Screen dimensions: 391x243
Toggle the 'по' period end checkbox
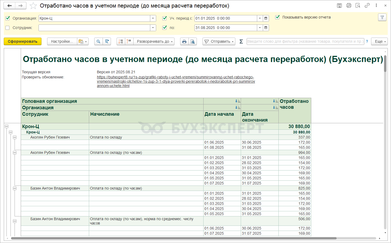pyautogui.click(x=165, y=28)
